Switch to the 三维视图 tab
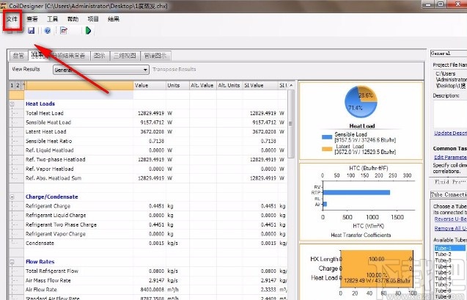The height and width of the screenshot is (300, 467). coord(125,56)
